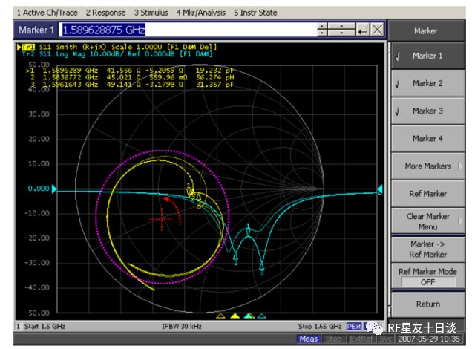The image size is (472, 349).
Task: Close the Marker 1 entry bar with the X icon
Action: pos(377,30)
